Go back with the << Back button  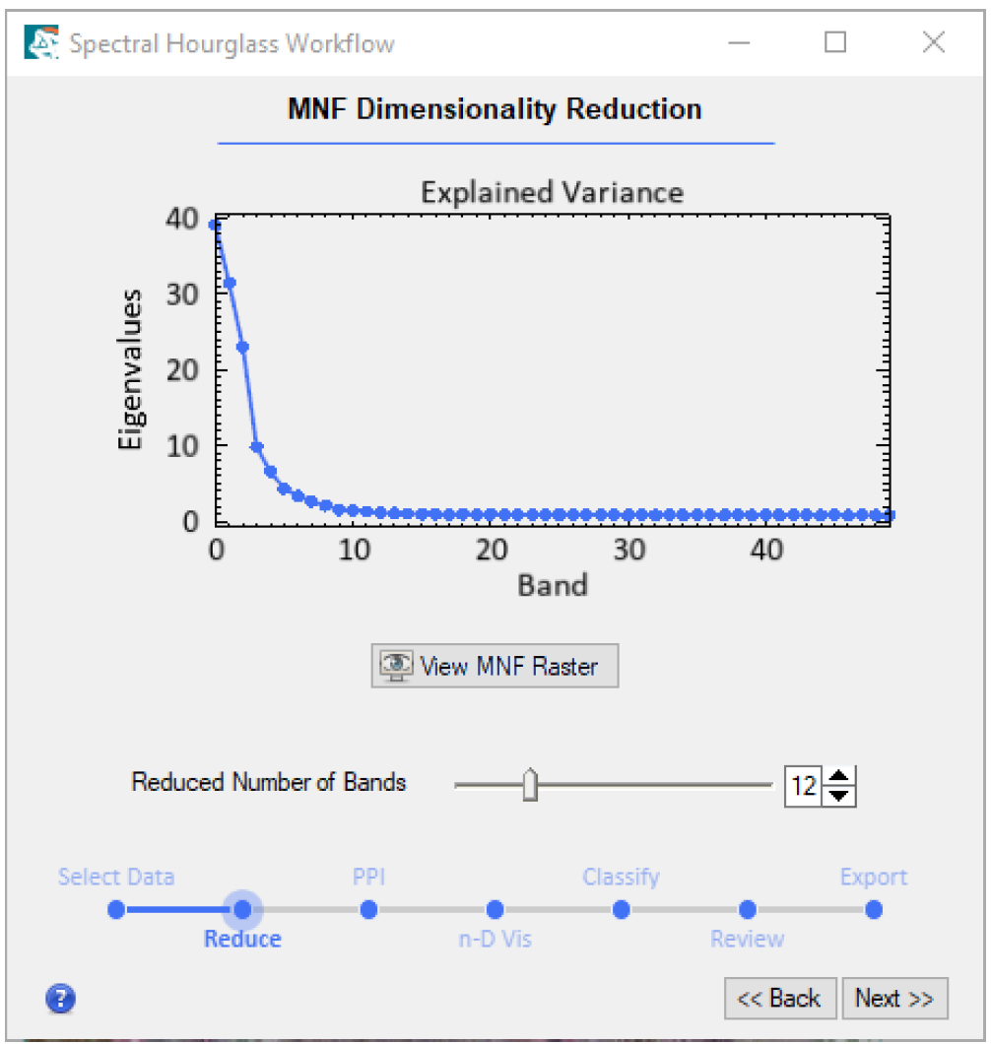pos(779,999)
